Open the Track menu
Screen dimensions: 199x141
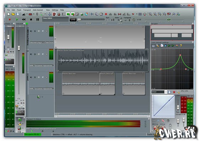click(x=19, y=10)
